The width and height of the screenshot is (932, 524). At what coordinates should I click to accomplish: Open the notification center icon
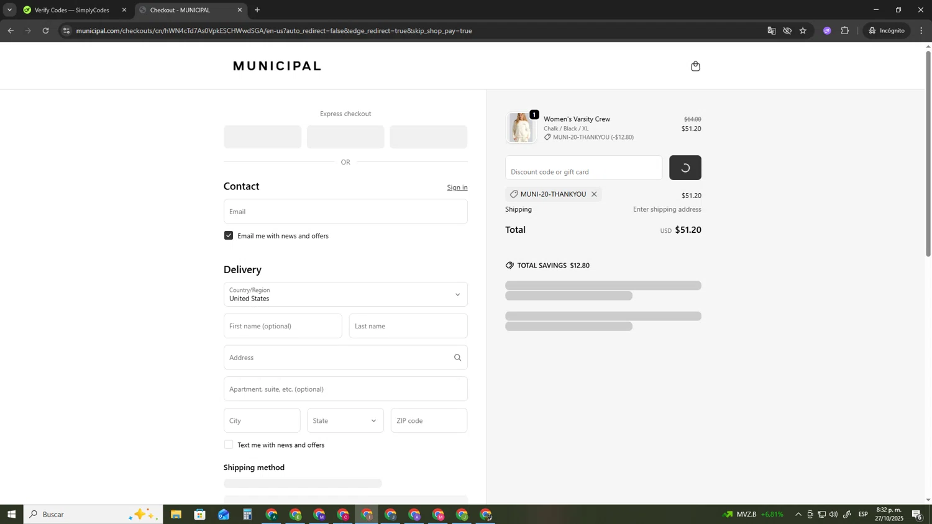point(917,514)
